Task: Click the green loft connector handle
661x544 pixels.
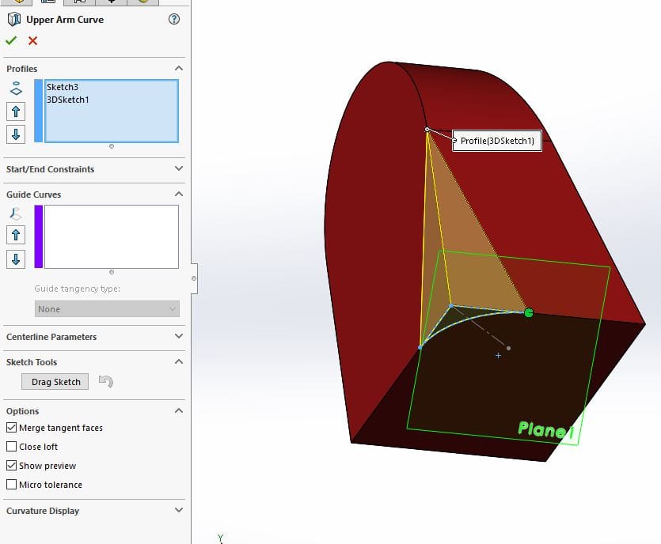Action: click(529, 312)
